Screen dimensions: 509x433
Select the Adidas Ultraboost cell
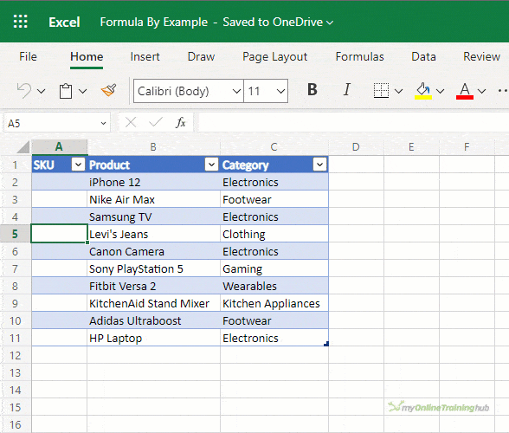point(153,320)
